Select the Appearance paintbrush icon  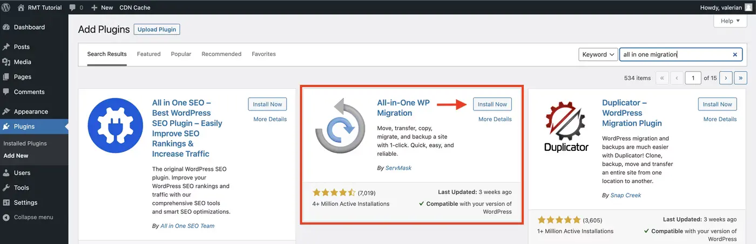point(6,111)
